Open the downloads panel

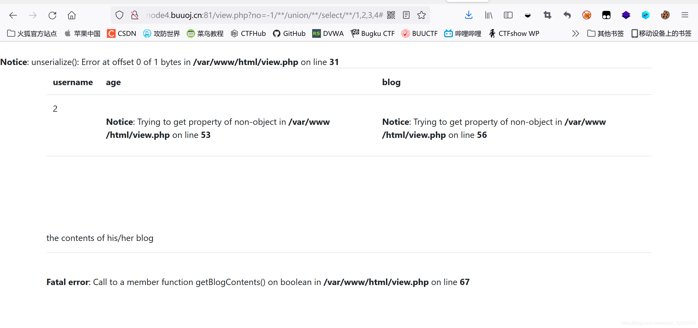pos(469,15)
